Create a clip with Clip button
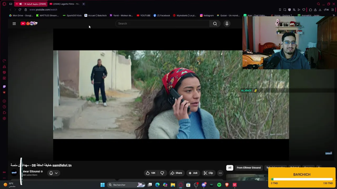This screenshot has width=337, height=189. [x=208, y=173]
